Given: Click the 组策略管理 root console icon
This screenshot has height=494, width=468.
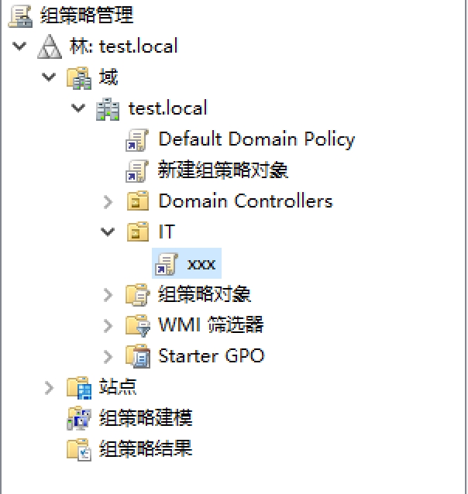Looking at the screenshot, I should tap(22, 15).
